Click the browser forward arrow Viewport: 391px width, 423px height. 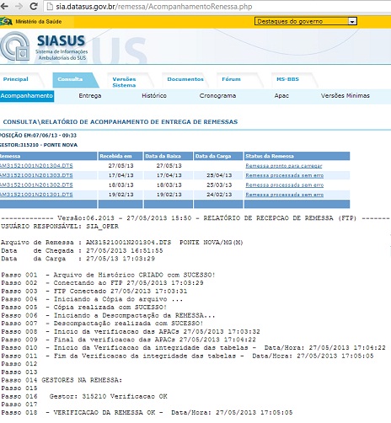19,7
